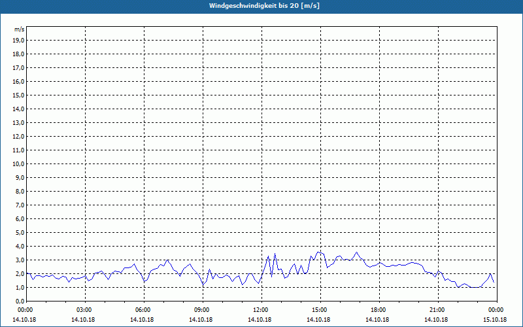The image size is (523, 327).
Task: Click the 15,0 y-axis value label
Action: pyautogui.click(x=19, y=95)
